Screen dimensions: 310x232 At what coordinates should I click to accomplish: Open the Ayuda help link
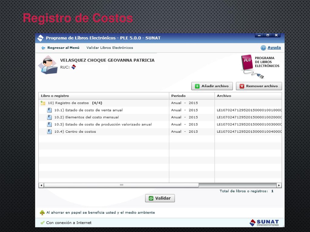point(274,47)
